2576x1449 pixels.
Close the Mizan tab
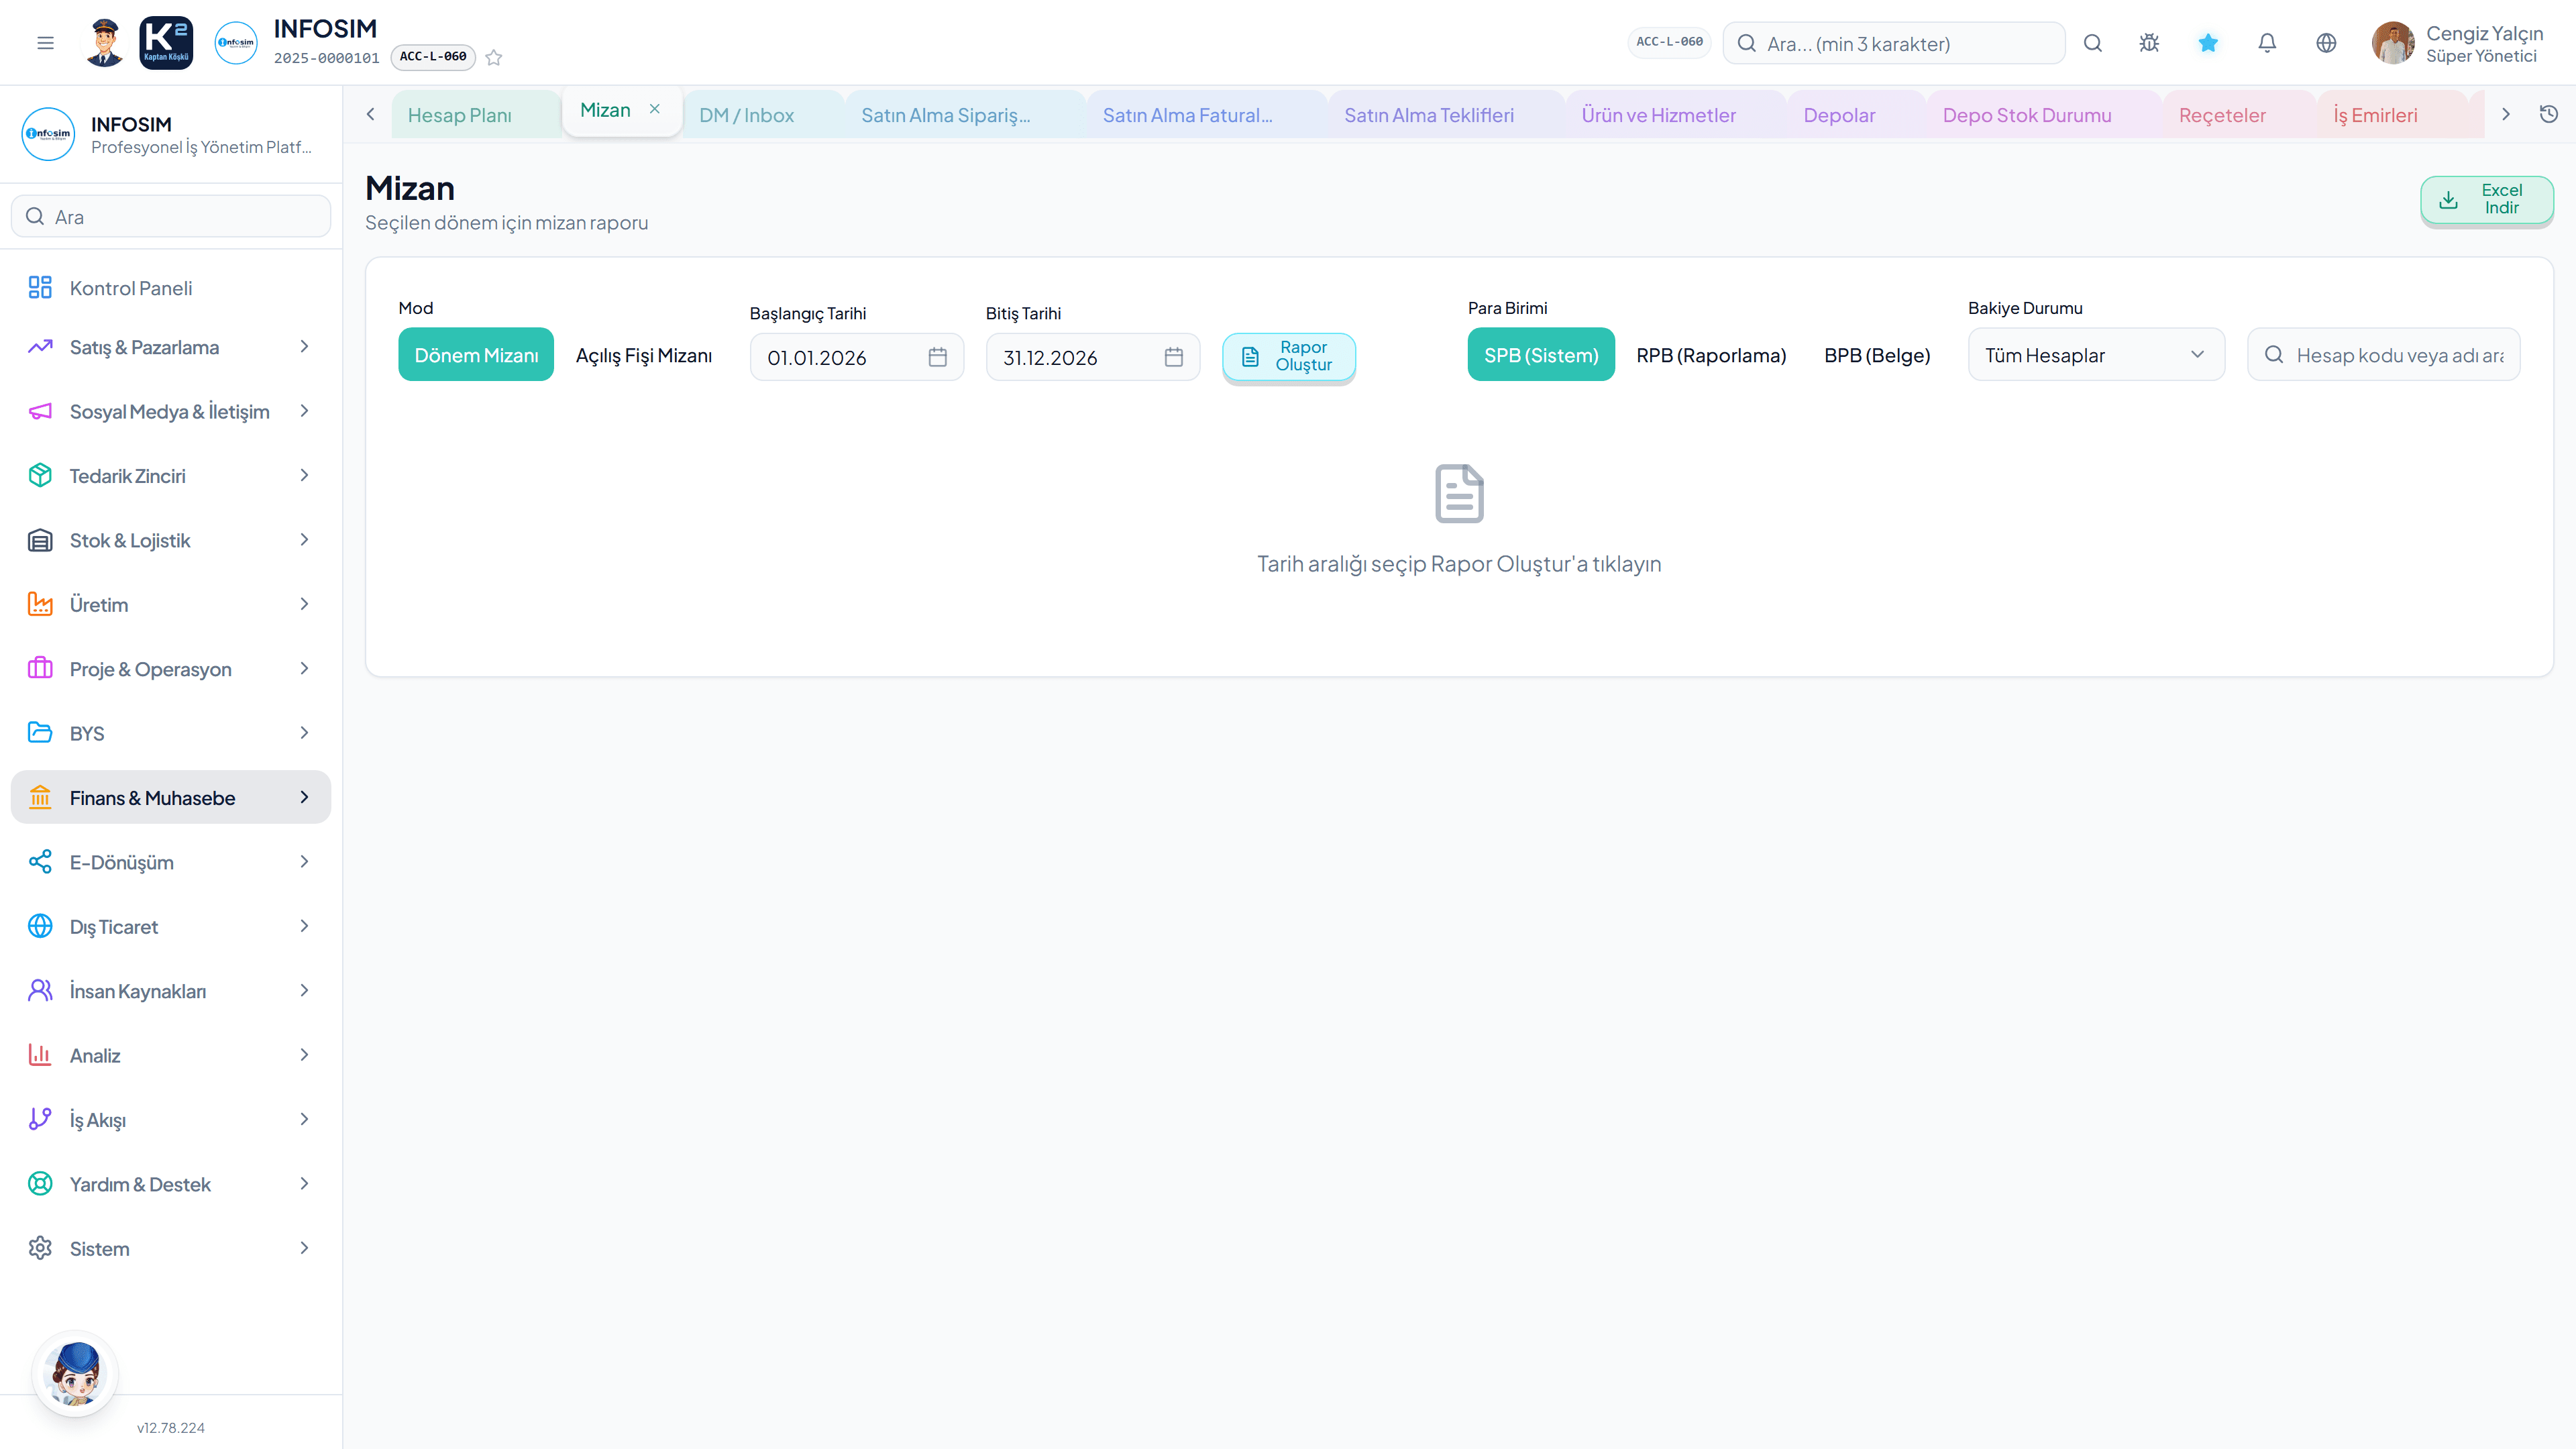tap(655, 109)
